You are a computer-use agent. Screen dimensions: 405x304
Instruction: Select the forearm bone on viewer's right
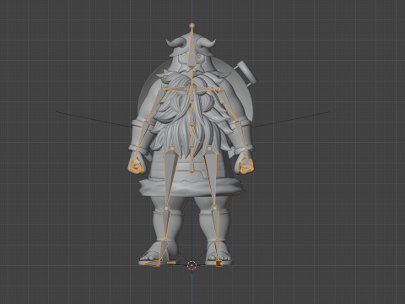point(241,136)
